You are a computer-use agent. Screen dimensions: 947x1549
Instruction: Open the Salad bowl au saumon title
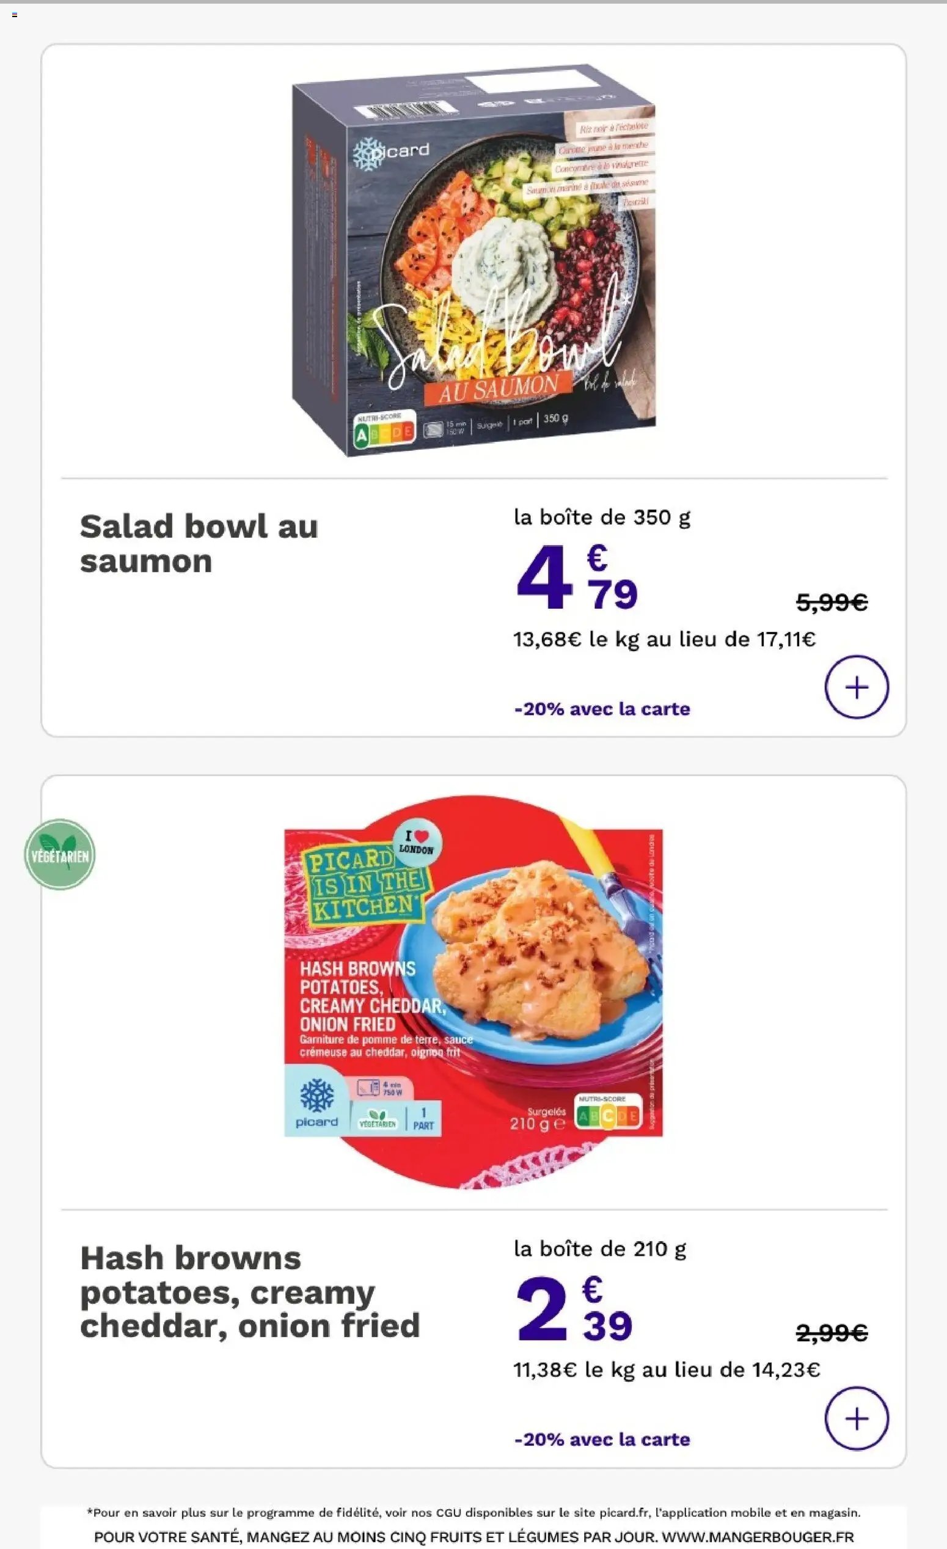[x=199, y=543]
